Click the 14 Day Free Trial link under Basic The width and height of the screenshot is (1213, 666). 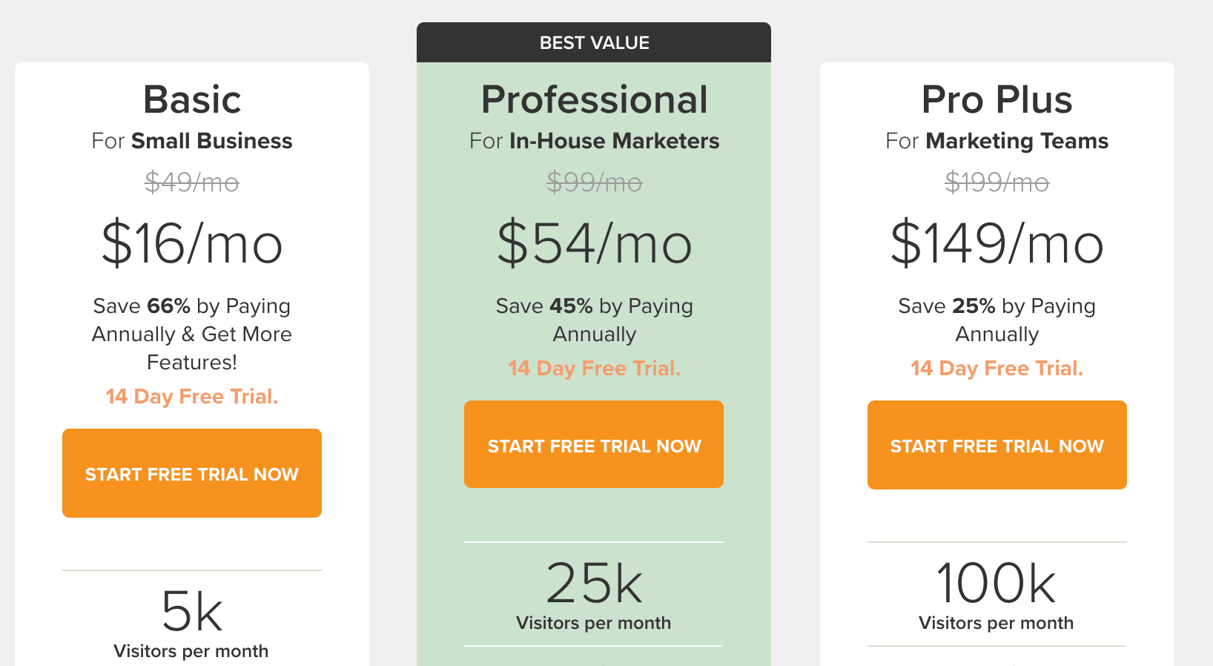click(x=191, y=396)
